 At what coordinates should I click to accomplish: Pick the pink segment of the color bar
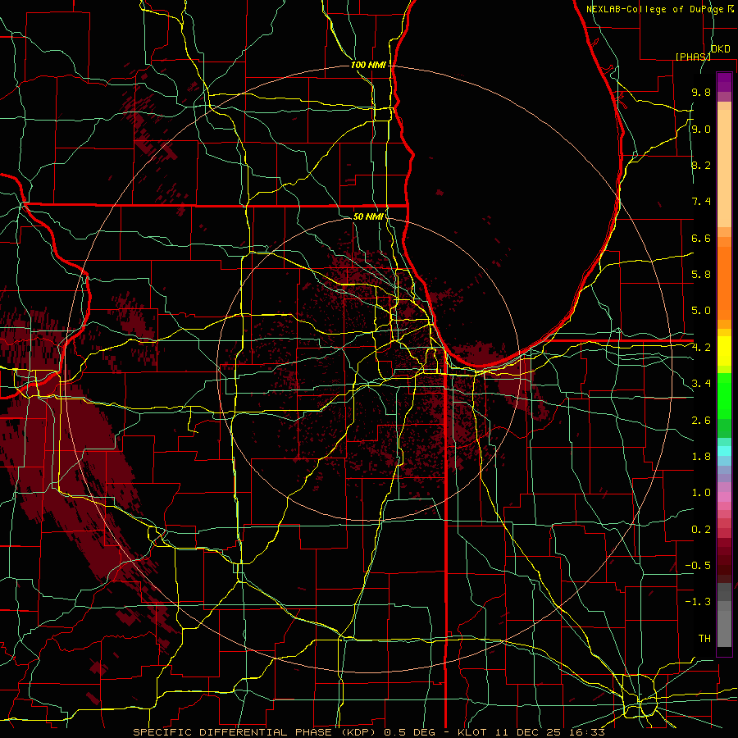(x=724, y=496)
